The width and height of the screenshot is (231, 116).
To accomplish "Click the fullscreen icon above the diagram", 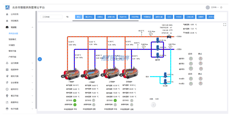I will pos(225,25).
